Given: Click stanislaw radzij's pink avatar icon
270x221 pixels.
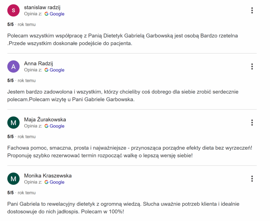Looking at the screenshot, I should (x=13, y=11).
